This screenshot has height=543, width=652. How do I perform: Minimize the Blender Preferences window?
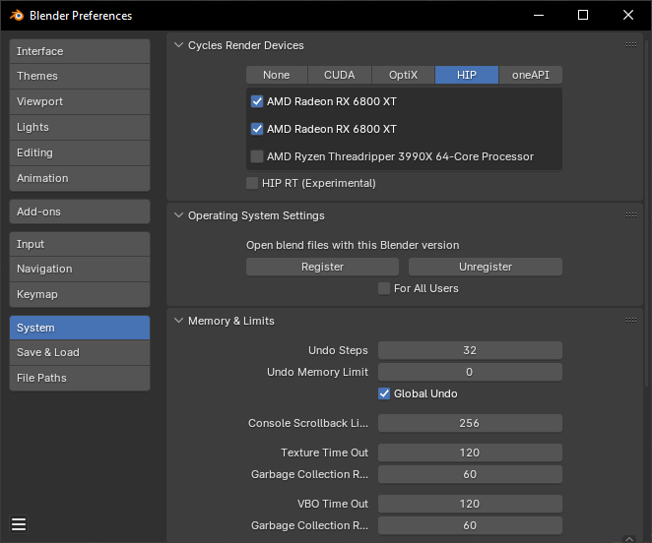(x=539, y=16)
